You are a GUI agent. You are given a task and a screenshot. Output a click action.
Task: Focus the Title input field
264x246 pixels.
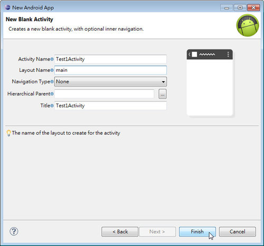point(110,106)
